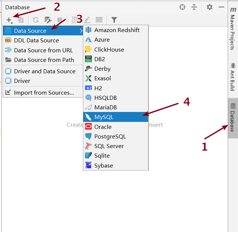Choose Driver and Data Source

point(43,71)
